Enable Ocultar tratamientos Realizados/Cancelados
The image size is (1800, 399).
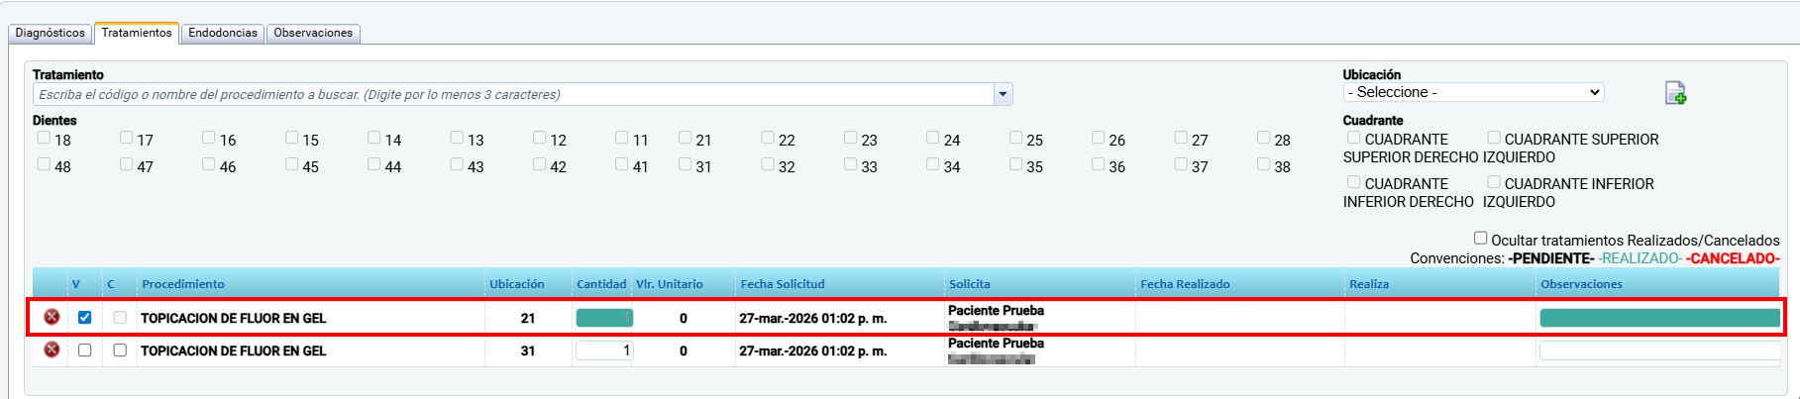(1480, 239)
